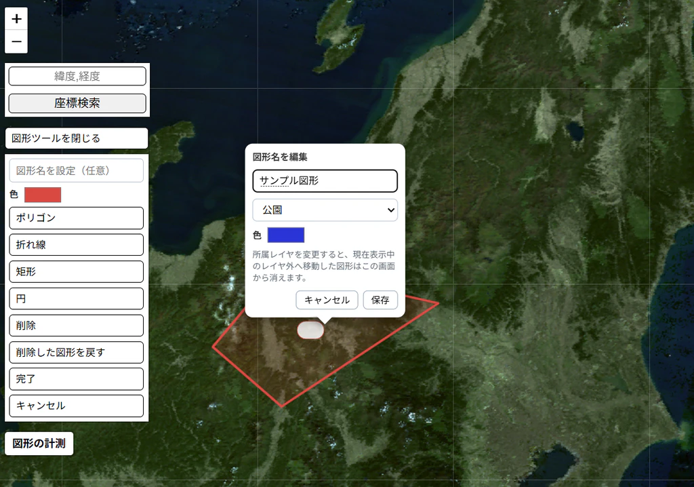Viewport: 694px width, 487px height.
Task: Click the 完了 button
Action: click(x=76, y=379)
